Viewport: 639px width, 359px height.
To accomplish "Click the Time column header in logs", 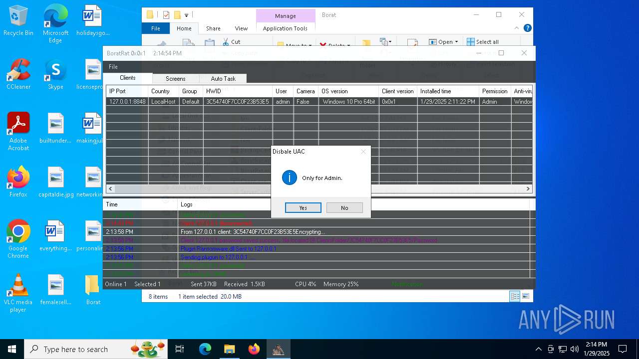I will (x=140, y=204).
